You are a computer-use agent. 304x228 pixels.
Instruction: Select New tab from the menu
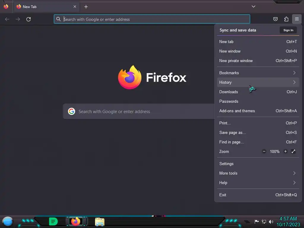coord(258,42)
